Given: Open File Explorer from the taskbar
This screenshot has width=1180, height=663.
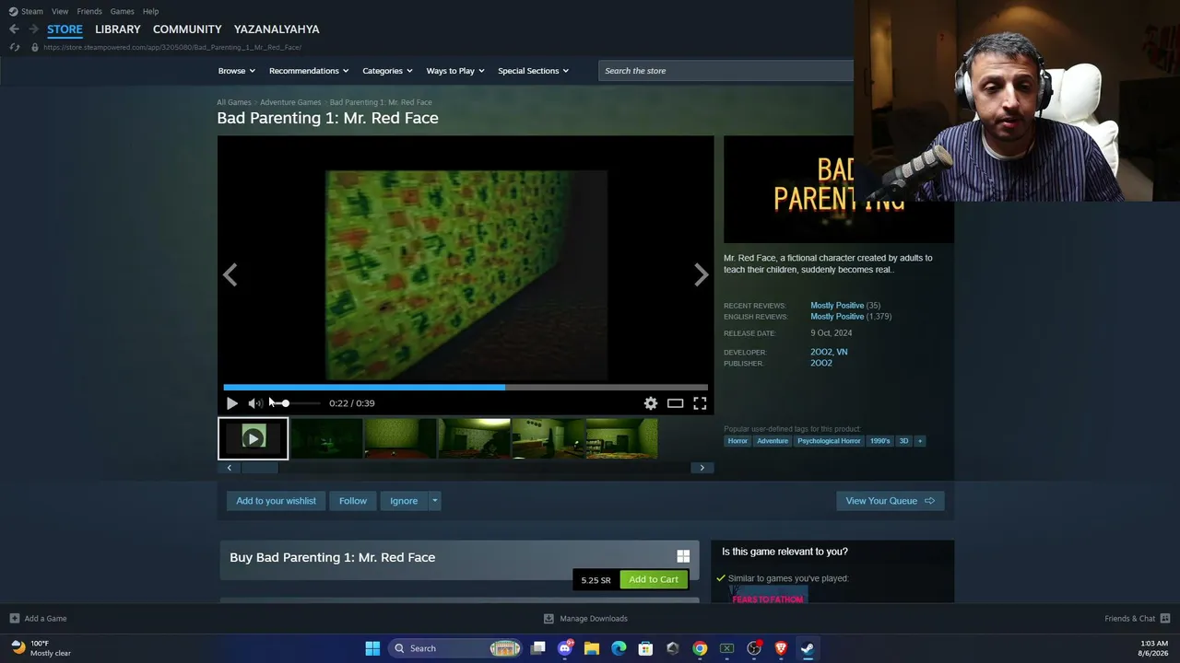Looking at the screenshot, I should [x=592, y=648].
